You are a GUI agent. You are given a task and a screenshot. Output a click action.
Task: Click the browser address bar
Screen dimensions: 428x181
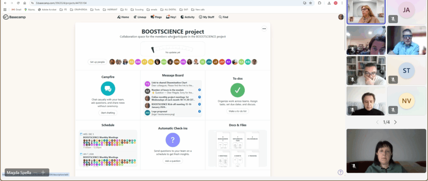point(167,3)
